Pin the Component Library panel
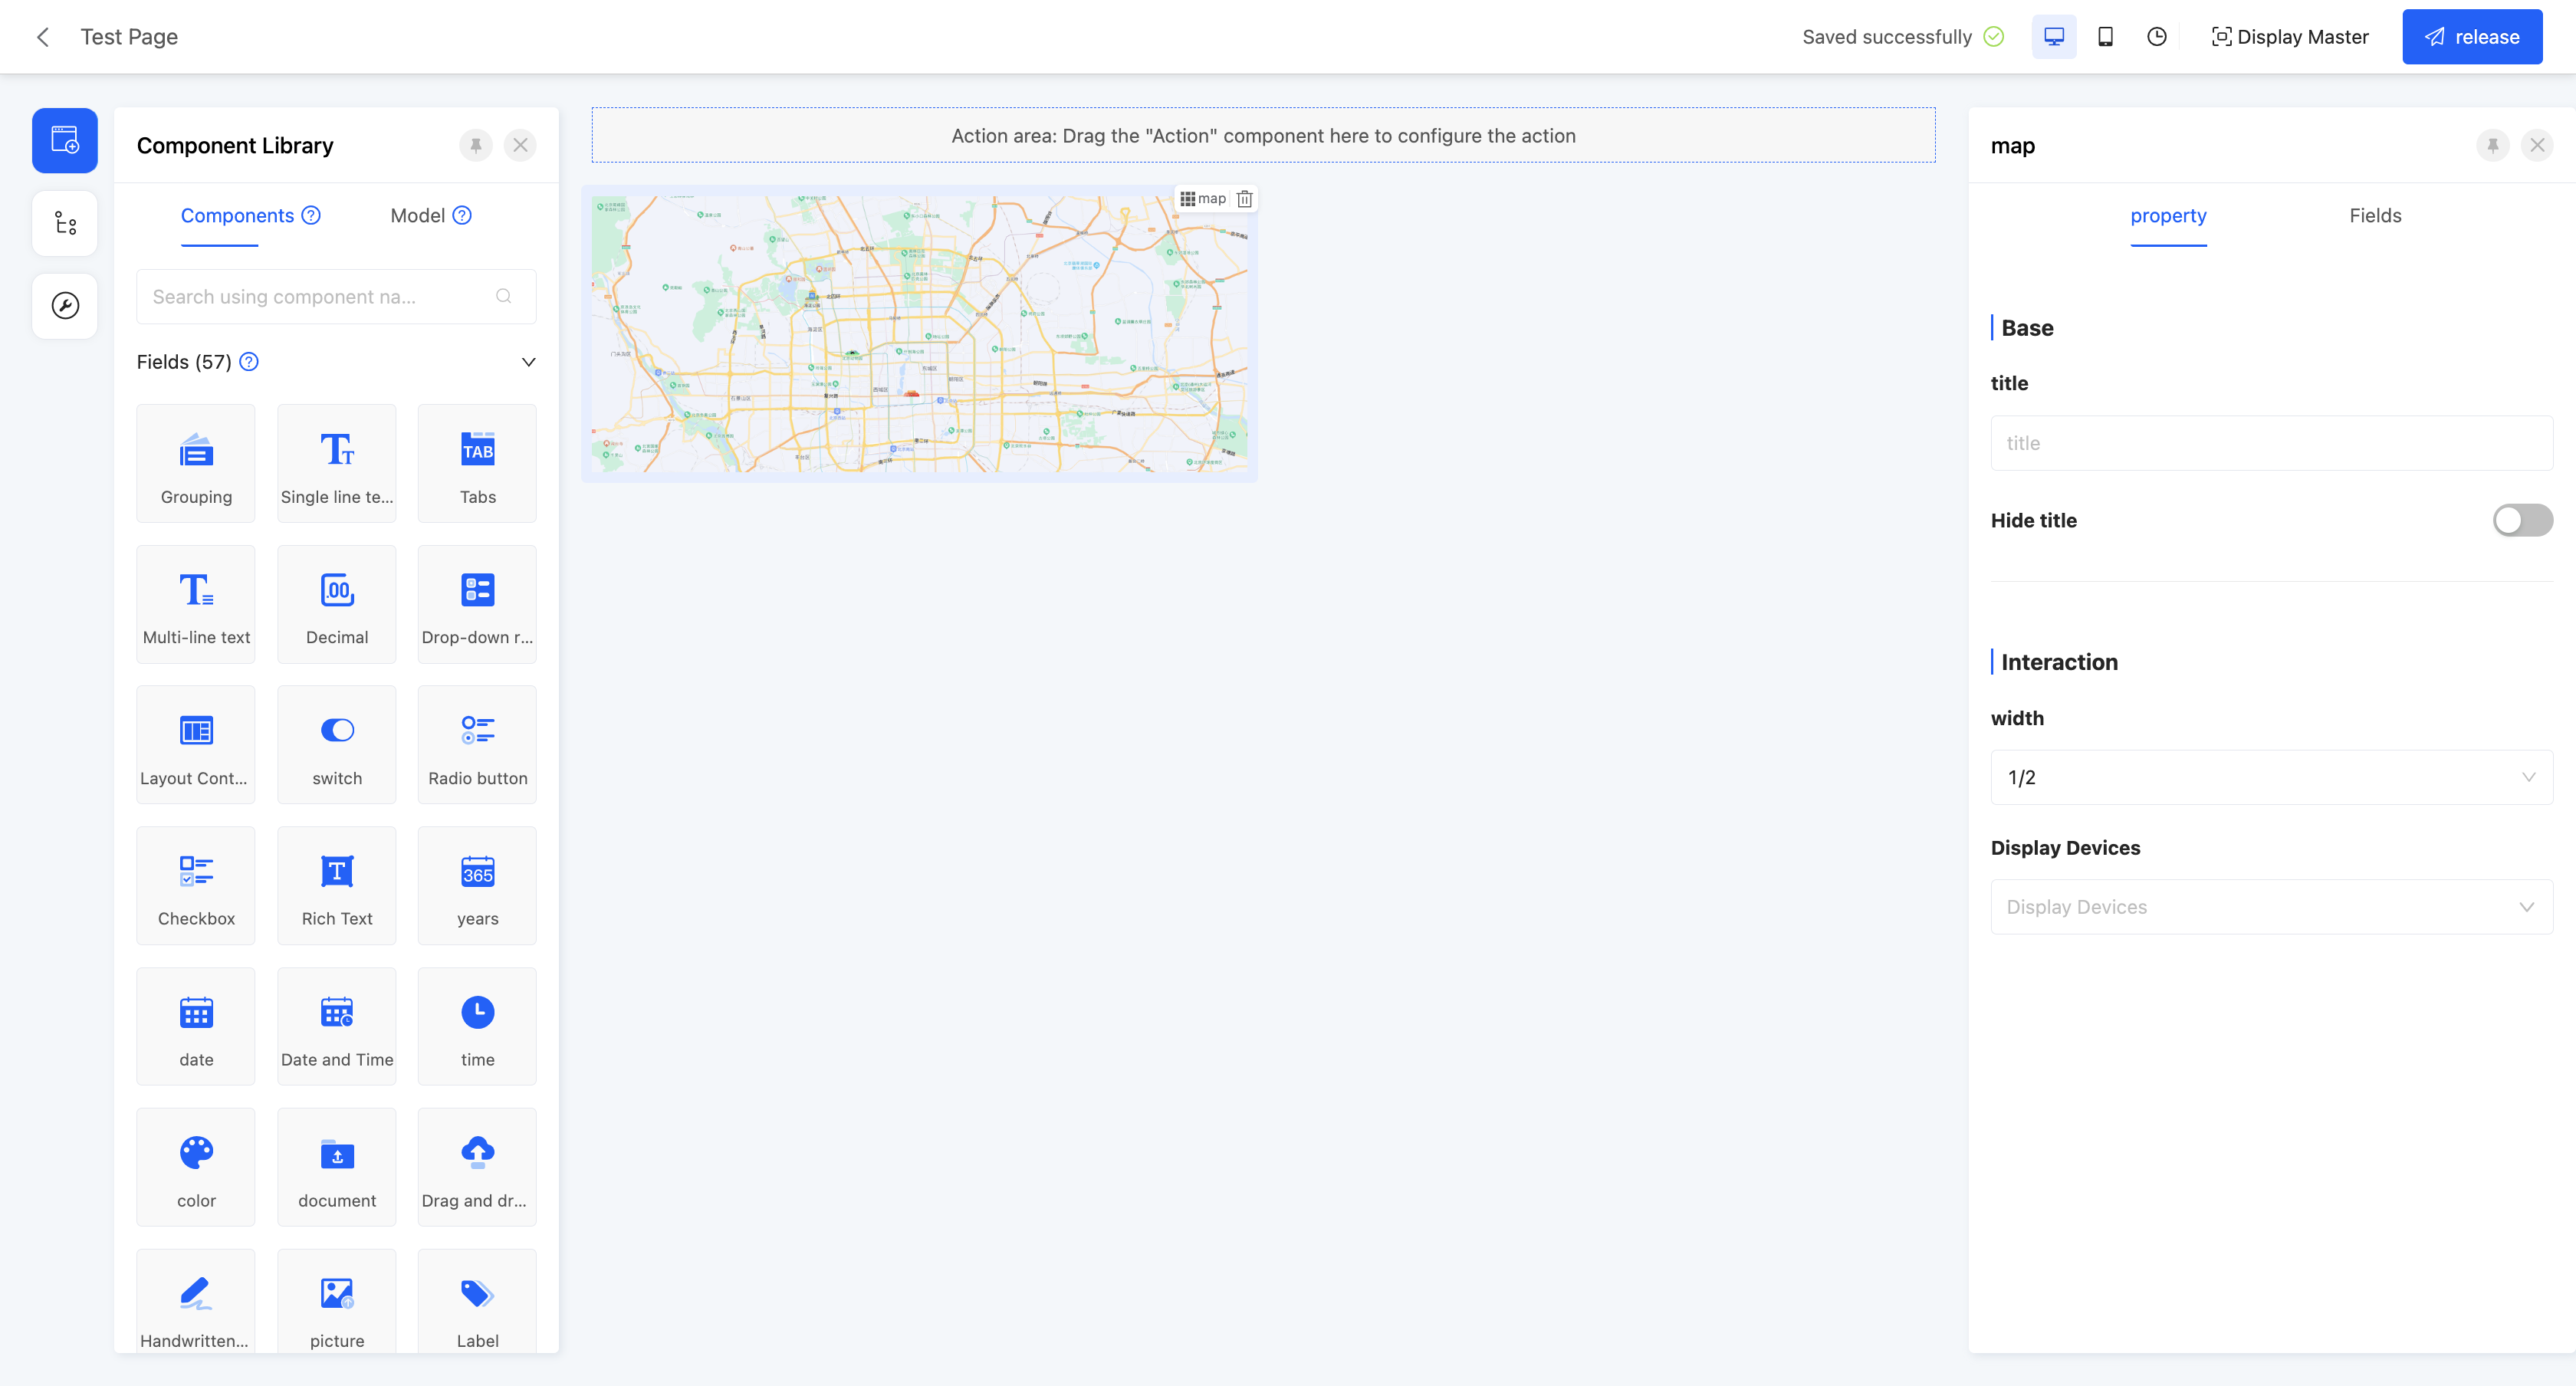 [x=476, y=145]
